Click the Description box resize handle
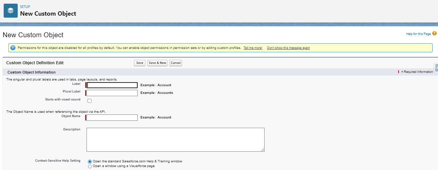This screenshot has width=438, height=170. pyautogui.click(x=263, y=150)
